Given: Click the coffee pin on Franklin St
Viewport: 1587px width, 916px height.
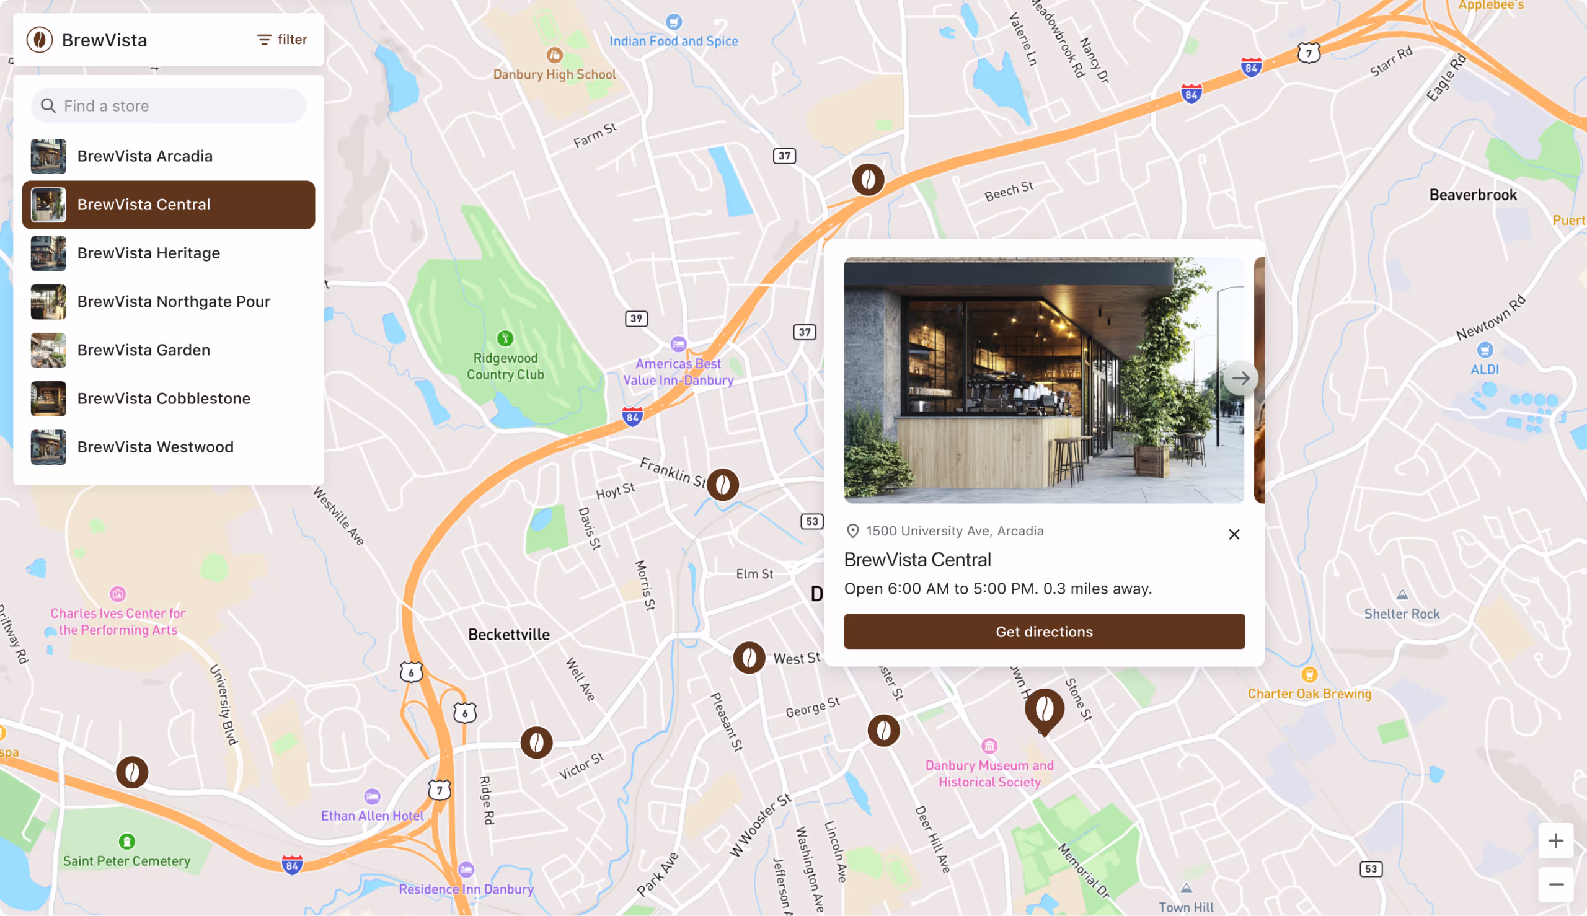Looking at the screenshot, I should click(722, 485).
